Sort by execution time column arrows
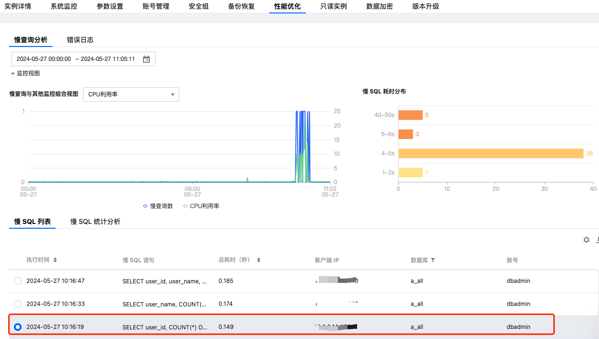The height and width of the screenshot is (339, 599). click(55, 260)
